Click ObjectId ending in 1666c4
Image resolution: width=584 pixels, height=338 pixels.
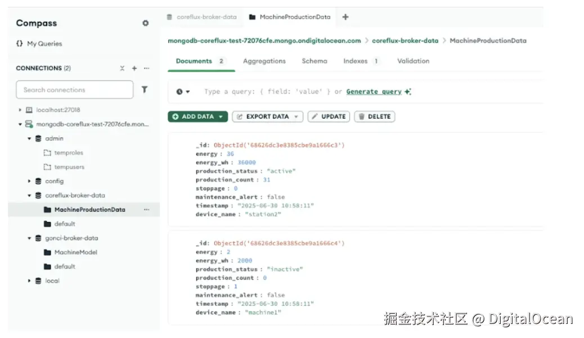click(x=279, y=243)
